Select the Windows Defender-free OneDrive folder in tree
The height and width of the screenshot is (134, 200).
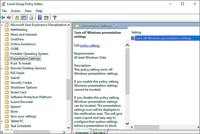point(17,39)
